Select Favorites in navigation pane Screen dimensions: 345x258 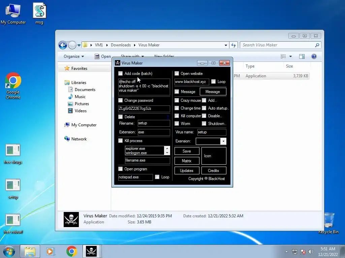pyautogui.click(x=79, y=69)
